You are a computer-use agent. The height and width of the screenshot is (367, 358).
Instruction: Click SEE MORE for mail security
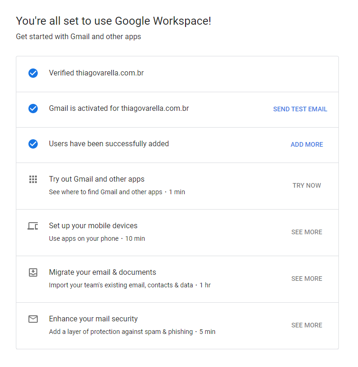click(307, 325)
